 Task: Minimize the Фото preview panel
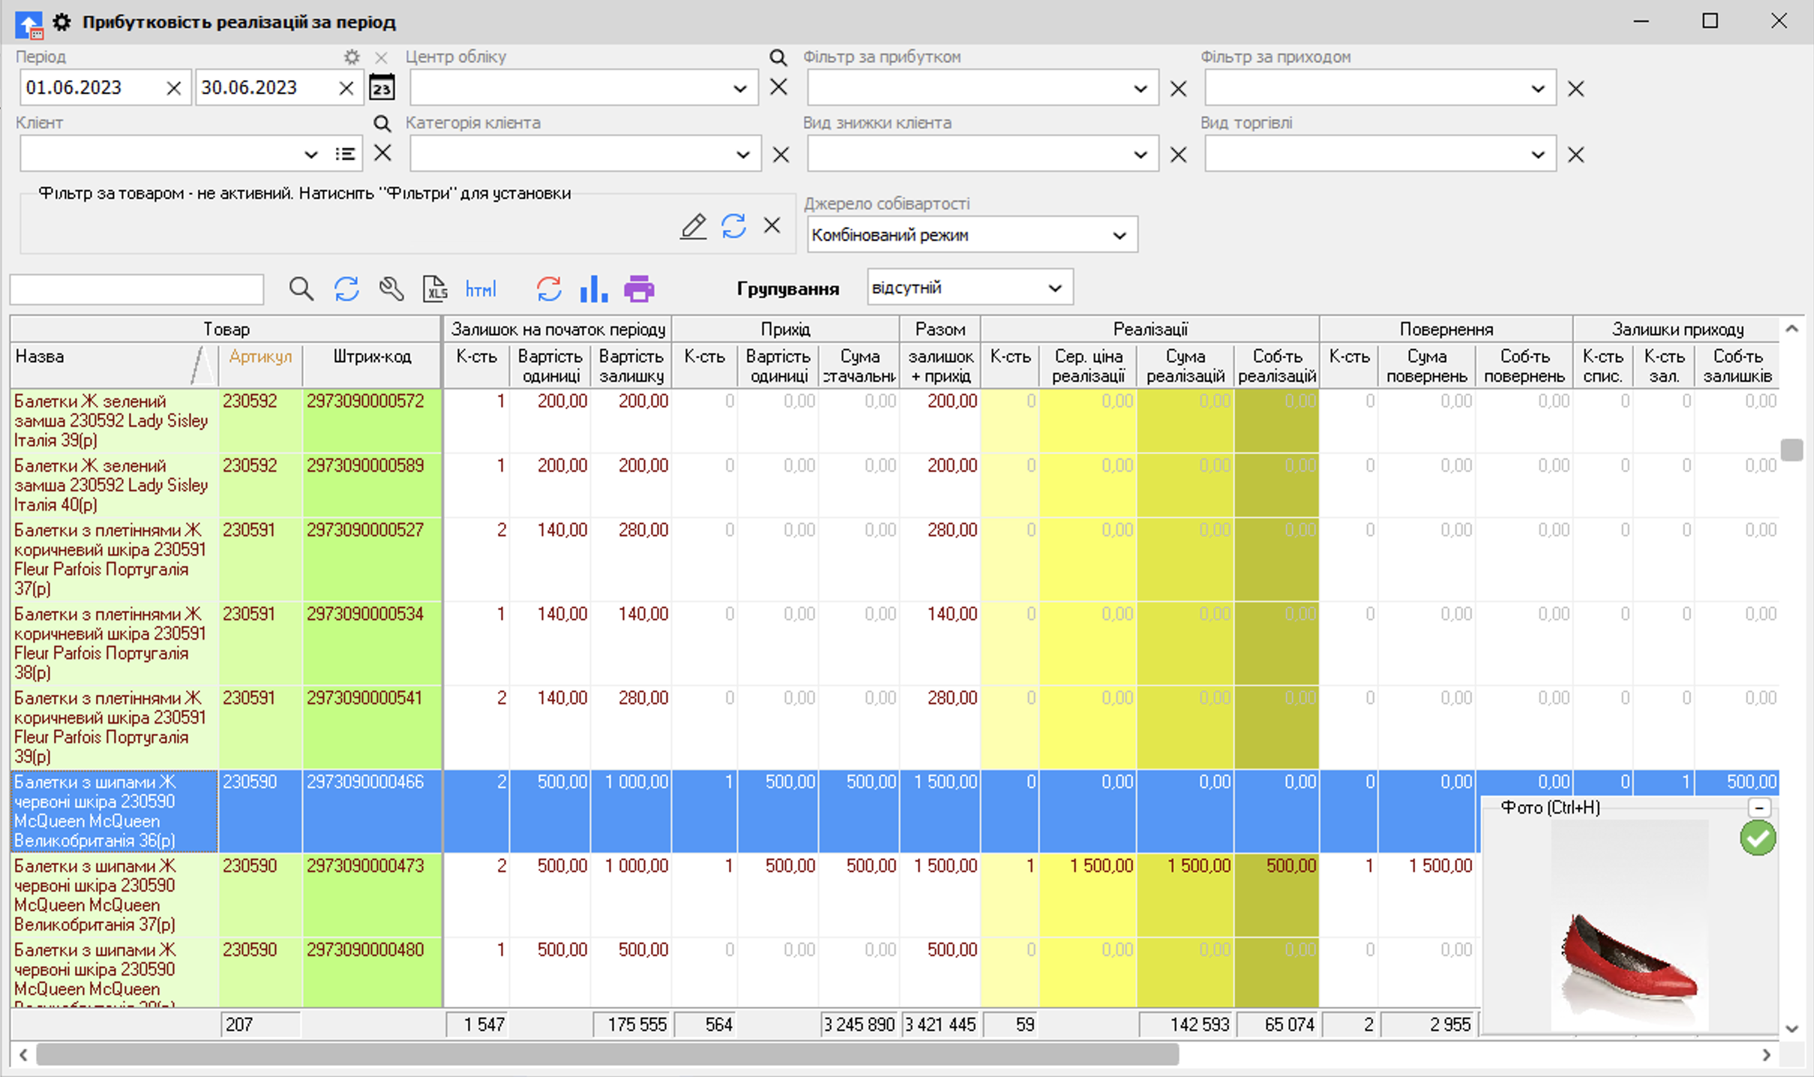coord(1758,808)
